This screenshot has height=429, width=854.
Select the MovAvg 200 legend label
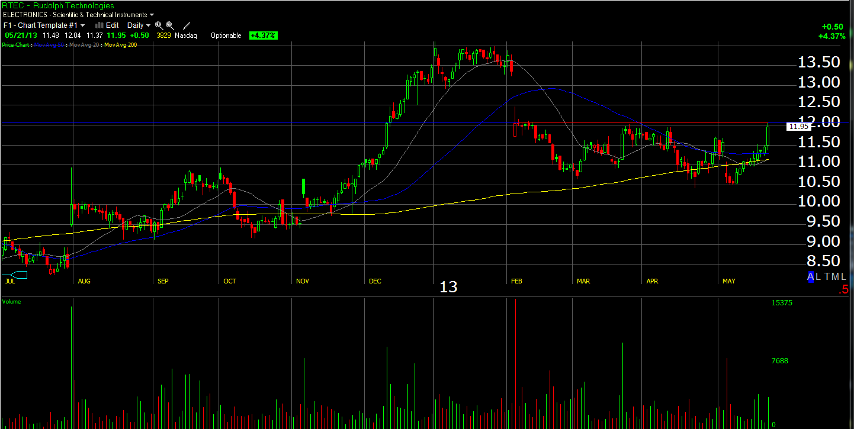pos(120,45)
